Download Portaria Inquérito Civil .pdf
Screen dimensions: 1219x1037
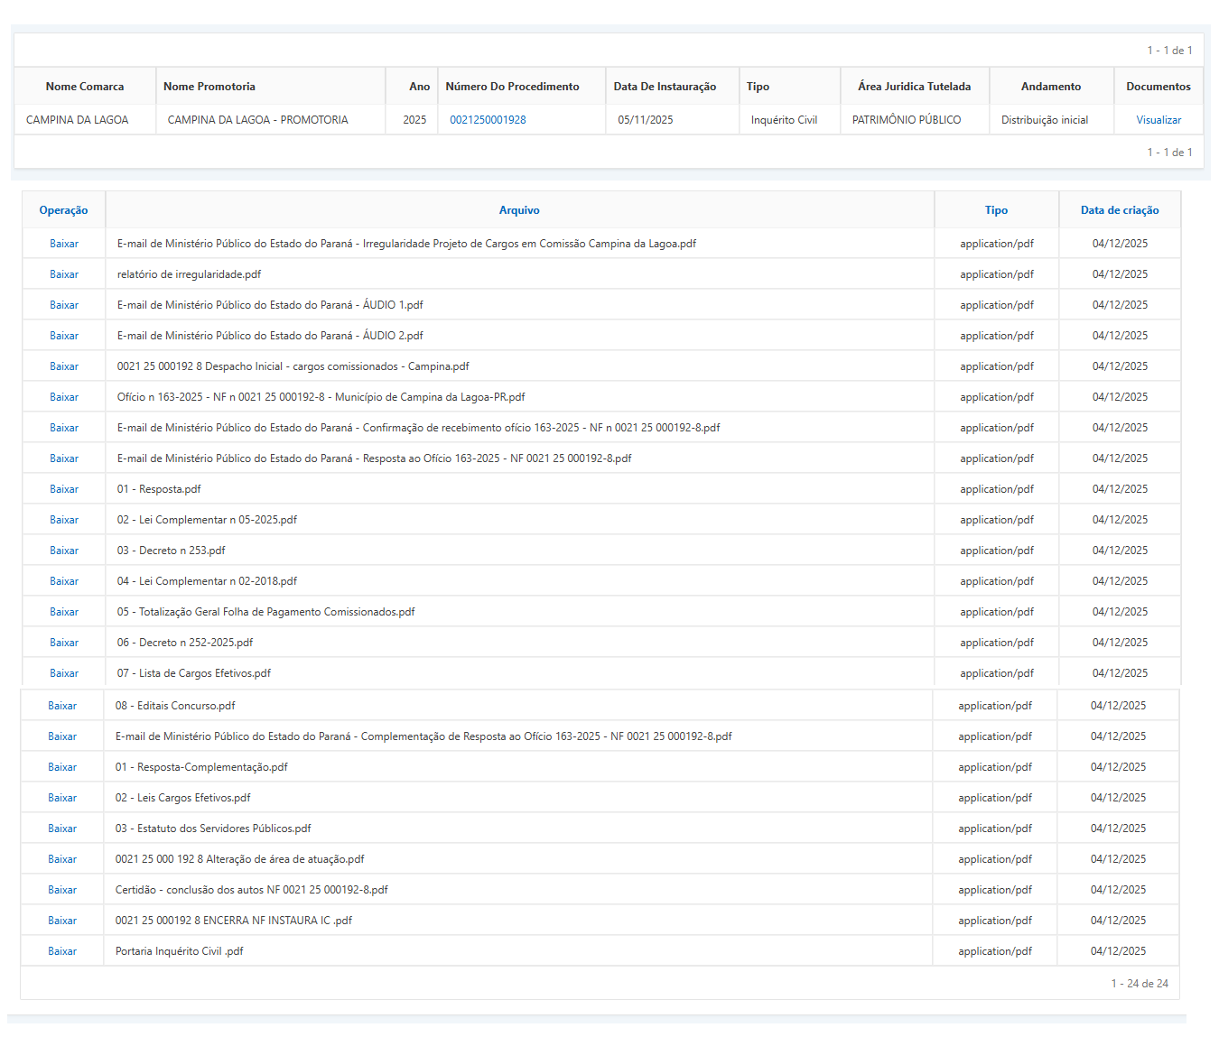tap(62, 951)
